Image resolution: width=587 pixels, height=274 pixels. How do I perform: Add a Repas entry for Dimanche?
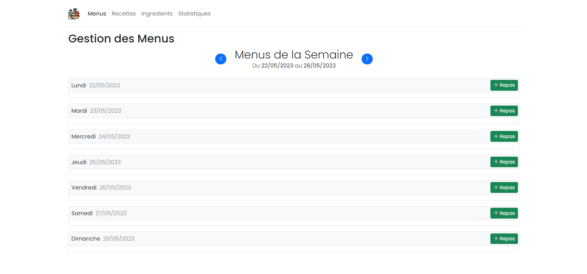[x=504, y=238]
